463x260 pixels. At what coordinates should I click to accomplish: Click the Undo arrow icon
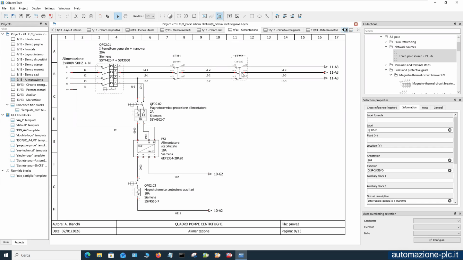tap(60, 16)
